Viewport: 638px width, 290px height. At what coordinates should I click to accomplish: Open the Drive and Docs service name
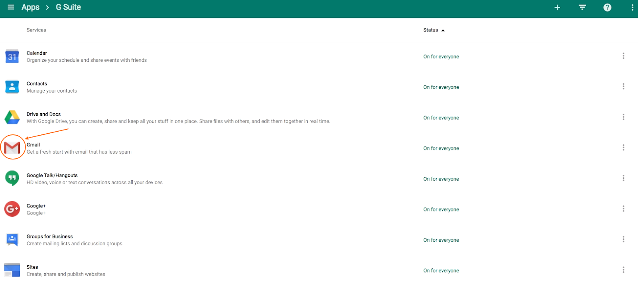(x=44, y=114)
